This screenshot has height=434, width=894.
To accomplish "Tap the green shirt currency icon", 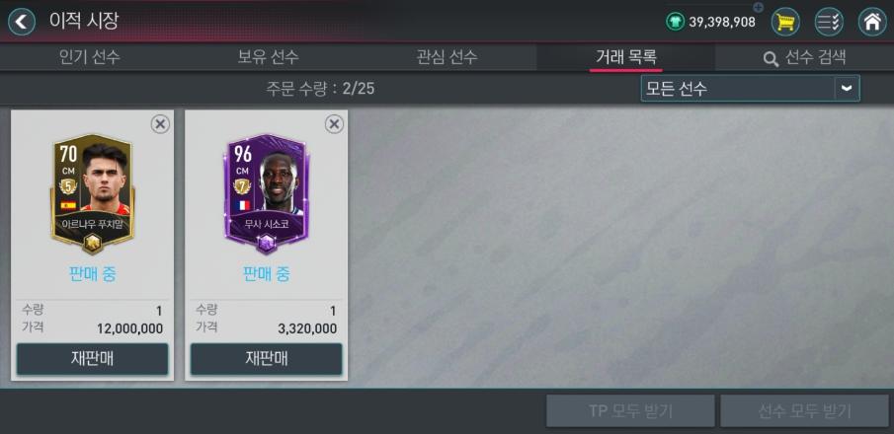I will point(675,23).
